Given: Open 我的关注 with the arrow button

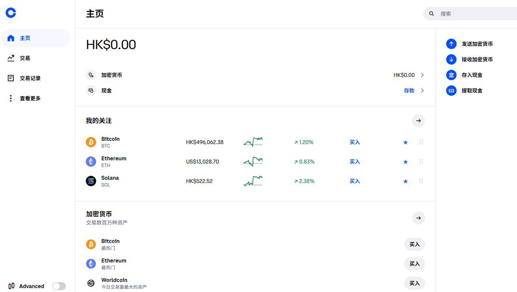Looking at the screenshot, I should pos(418,121).
